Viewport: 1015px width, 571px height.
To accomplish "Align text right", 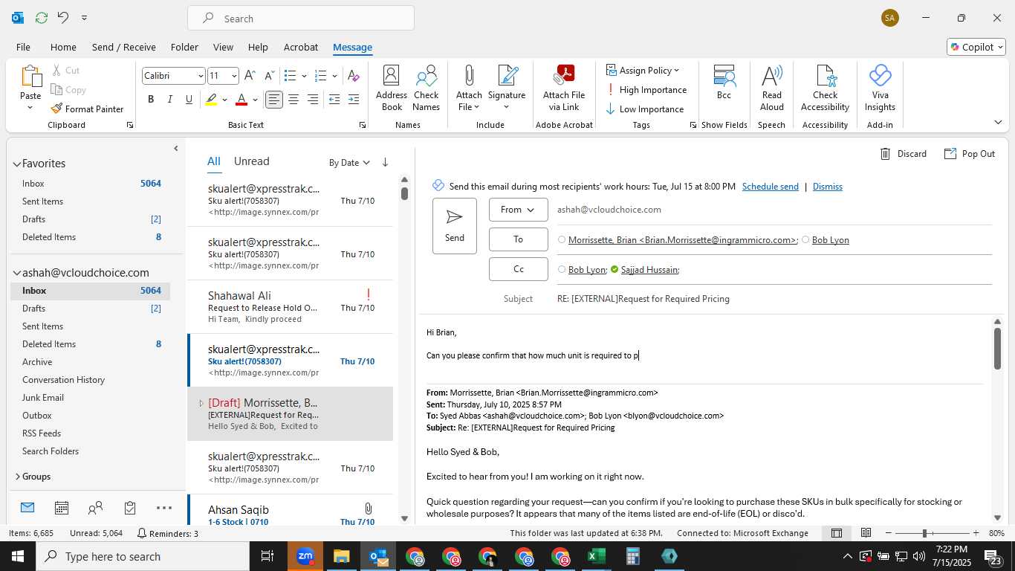I will coord(313,100).
